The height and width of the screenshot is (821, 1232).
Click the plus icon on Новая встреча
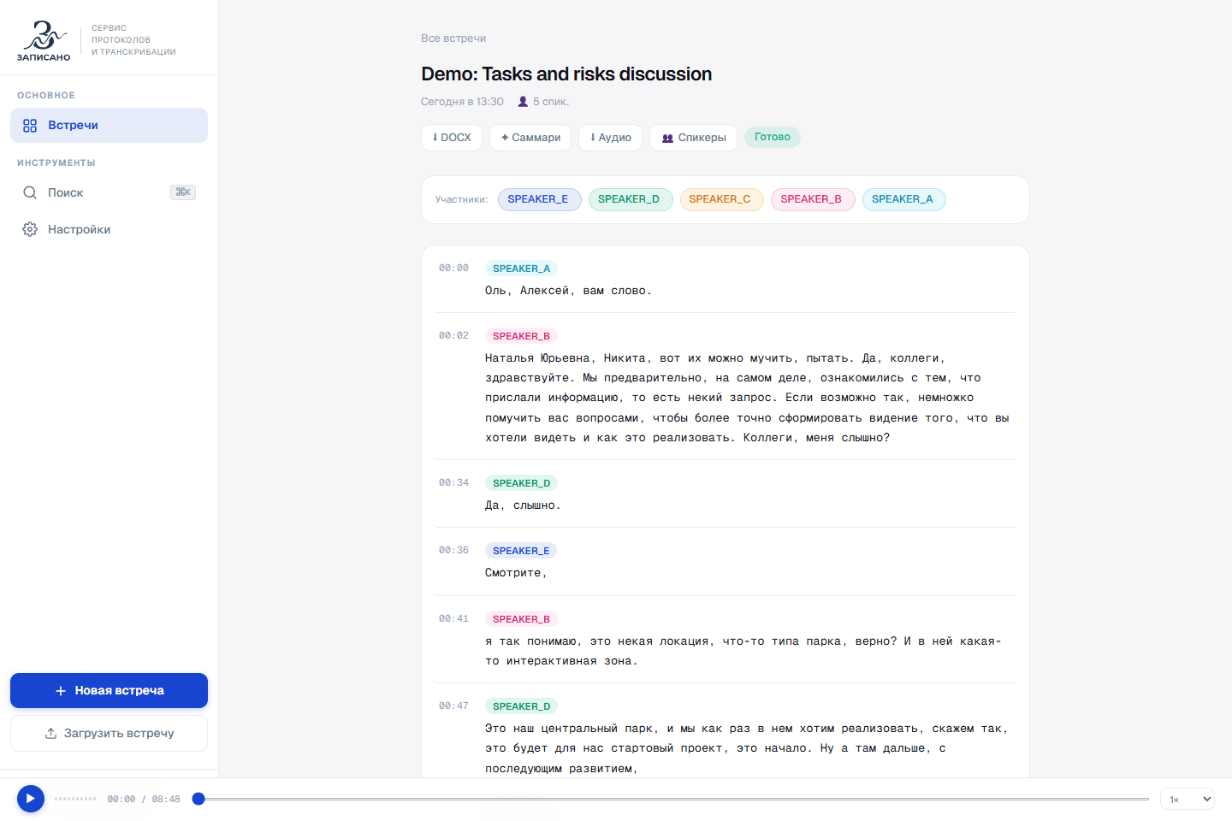coord(61,691)
